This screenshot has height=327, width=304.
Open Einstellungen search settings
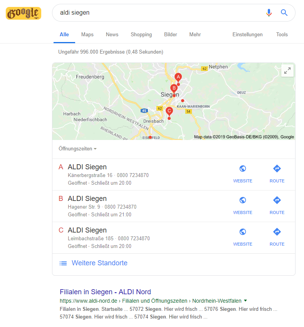[247, 34]
